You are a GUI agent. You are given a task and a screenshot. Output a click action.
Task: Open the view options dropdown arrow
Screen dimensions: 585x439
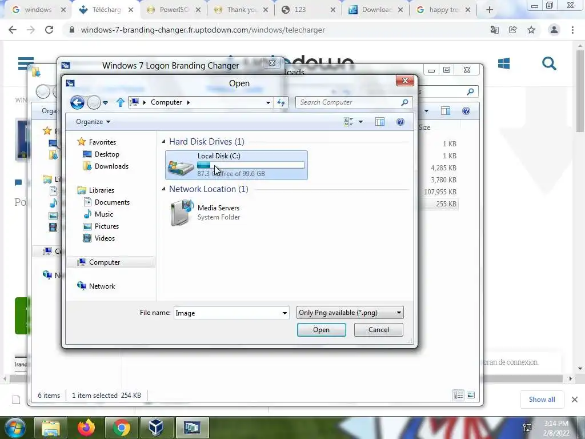point(360,122)
